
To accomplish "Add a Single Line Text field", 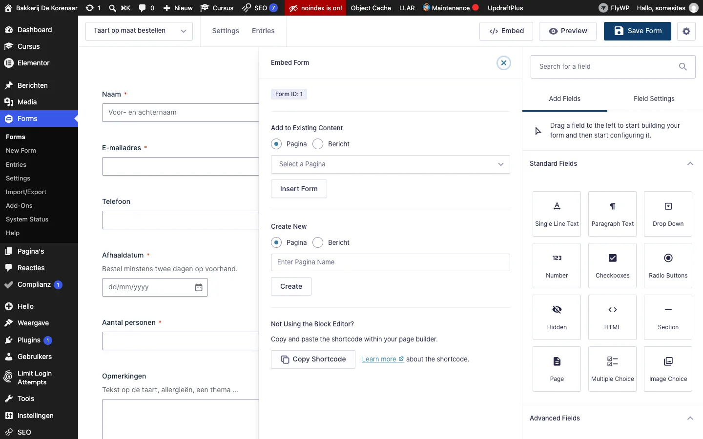I will (557, 214).
